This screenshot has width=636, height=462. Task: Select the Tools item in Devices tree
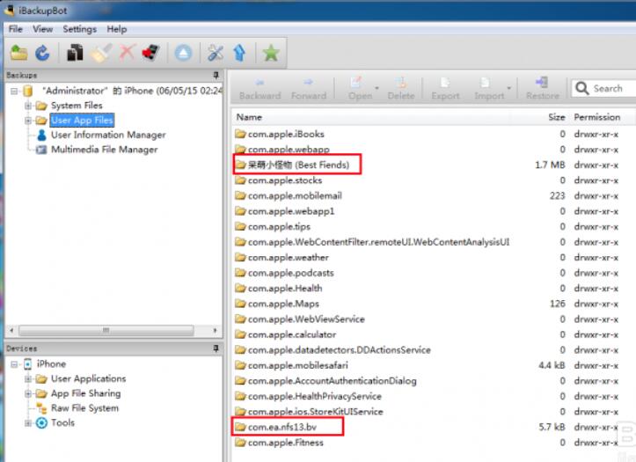(x=62, y=423)
